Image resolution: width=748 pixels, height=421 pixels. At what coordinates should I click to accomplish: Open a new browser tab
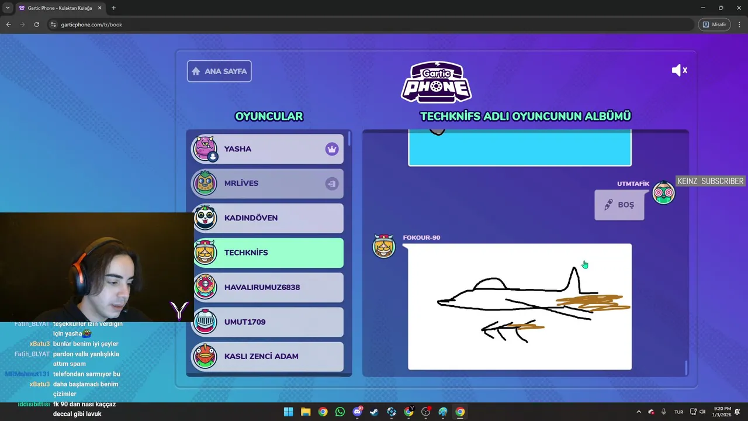point(113,8)
